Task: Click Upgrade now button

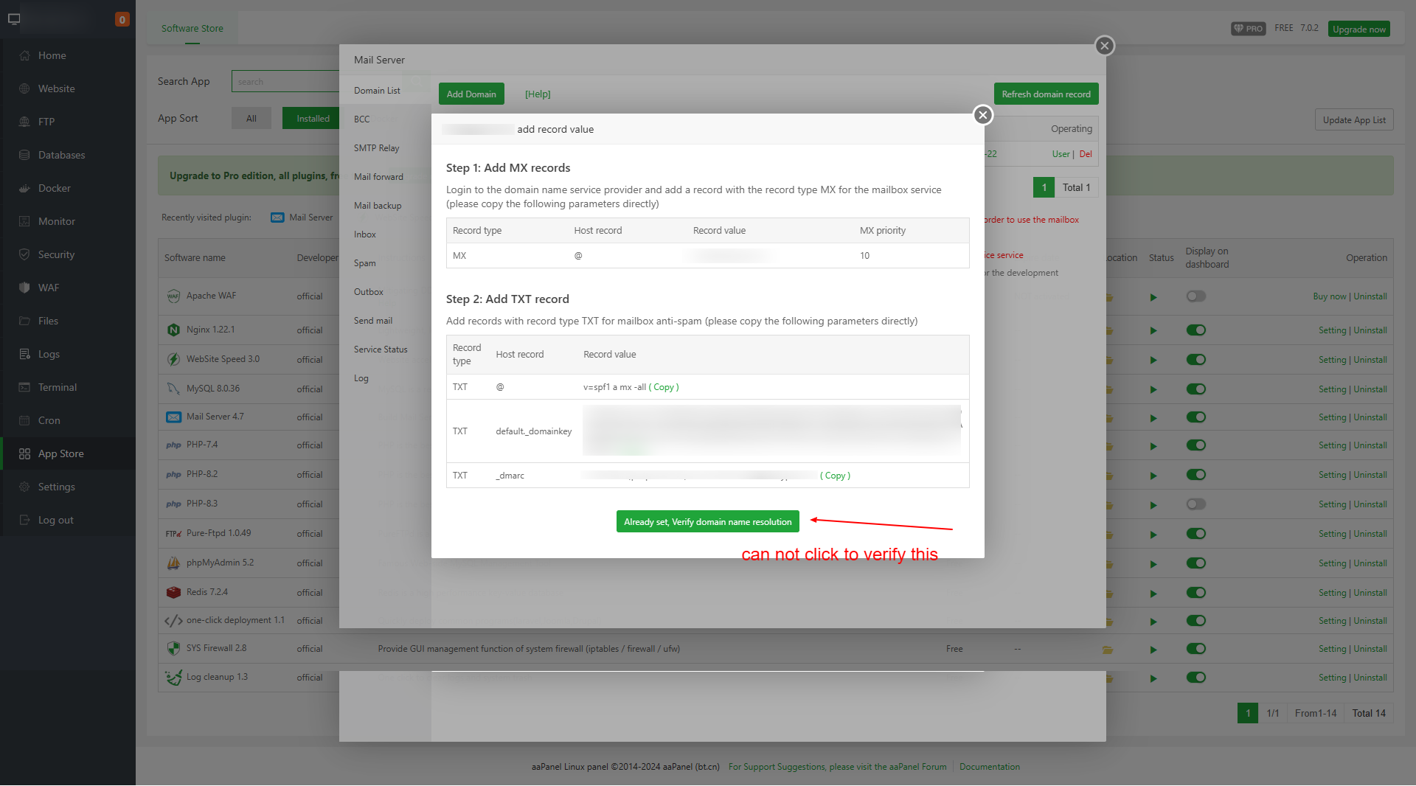Action: click(x=1359, y=29)
